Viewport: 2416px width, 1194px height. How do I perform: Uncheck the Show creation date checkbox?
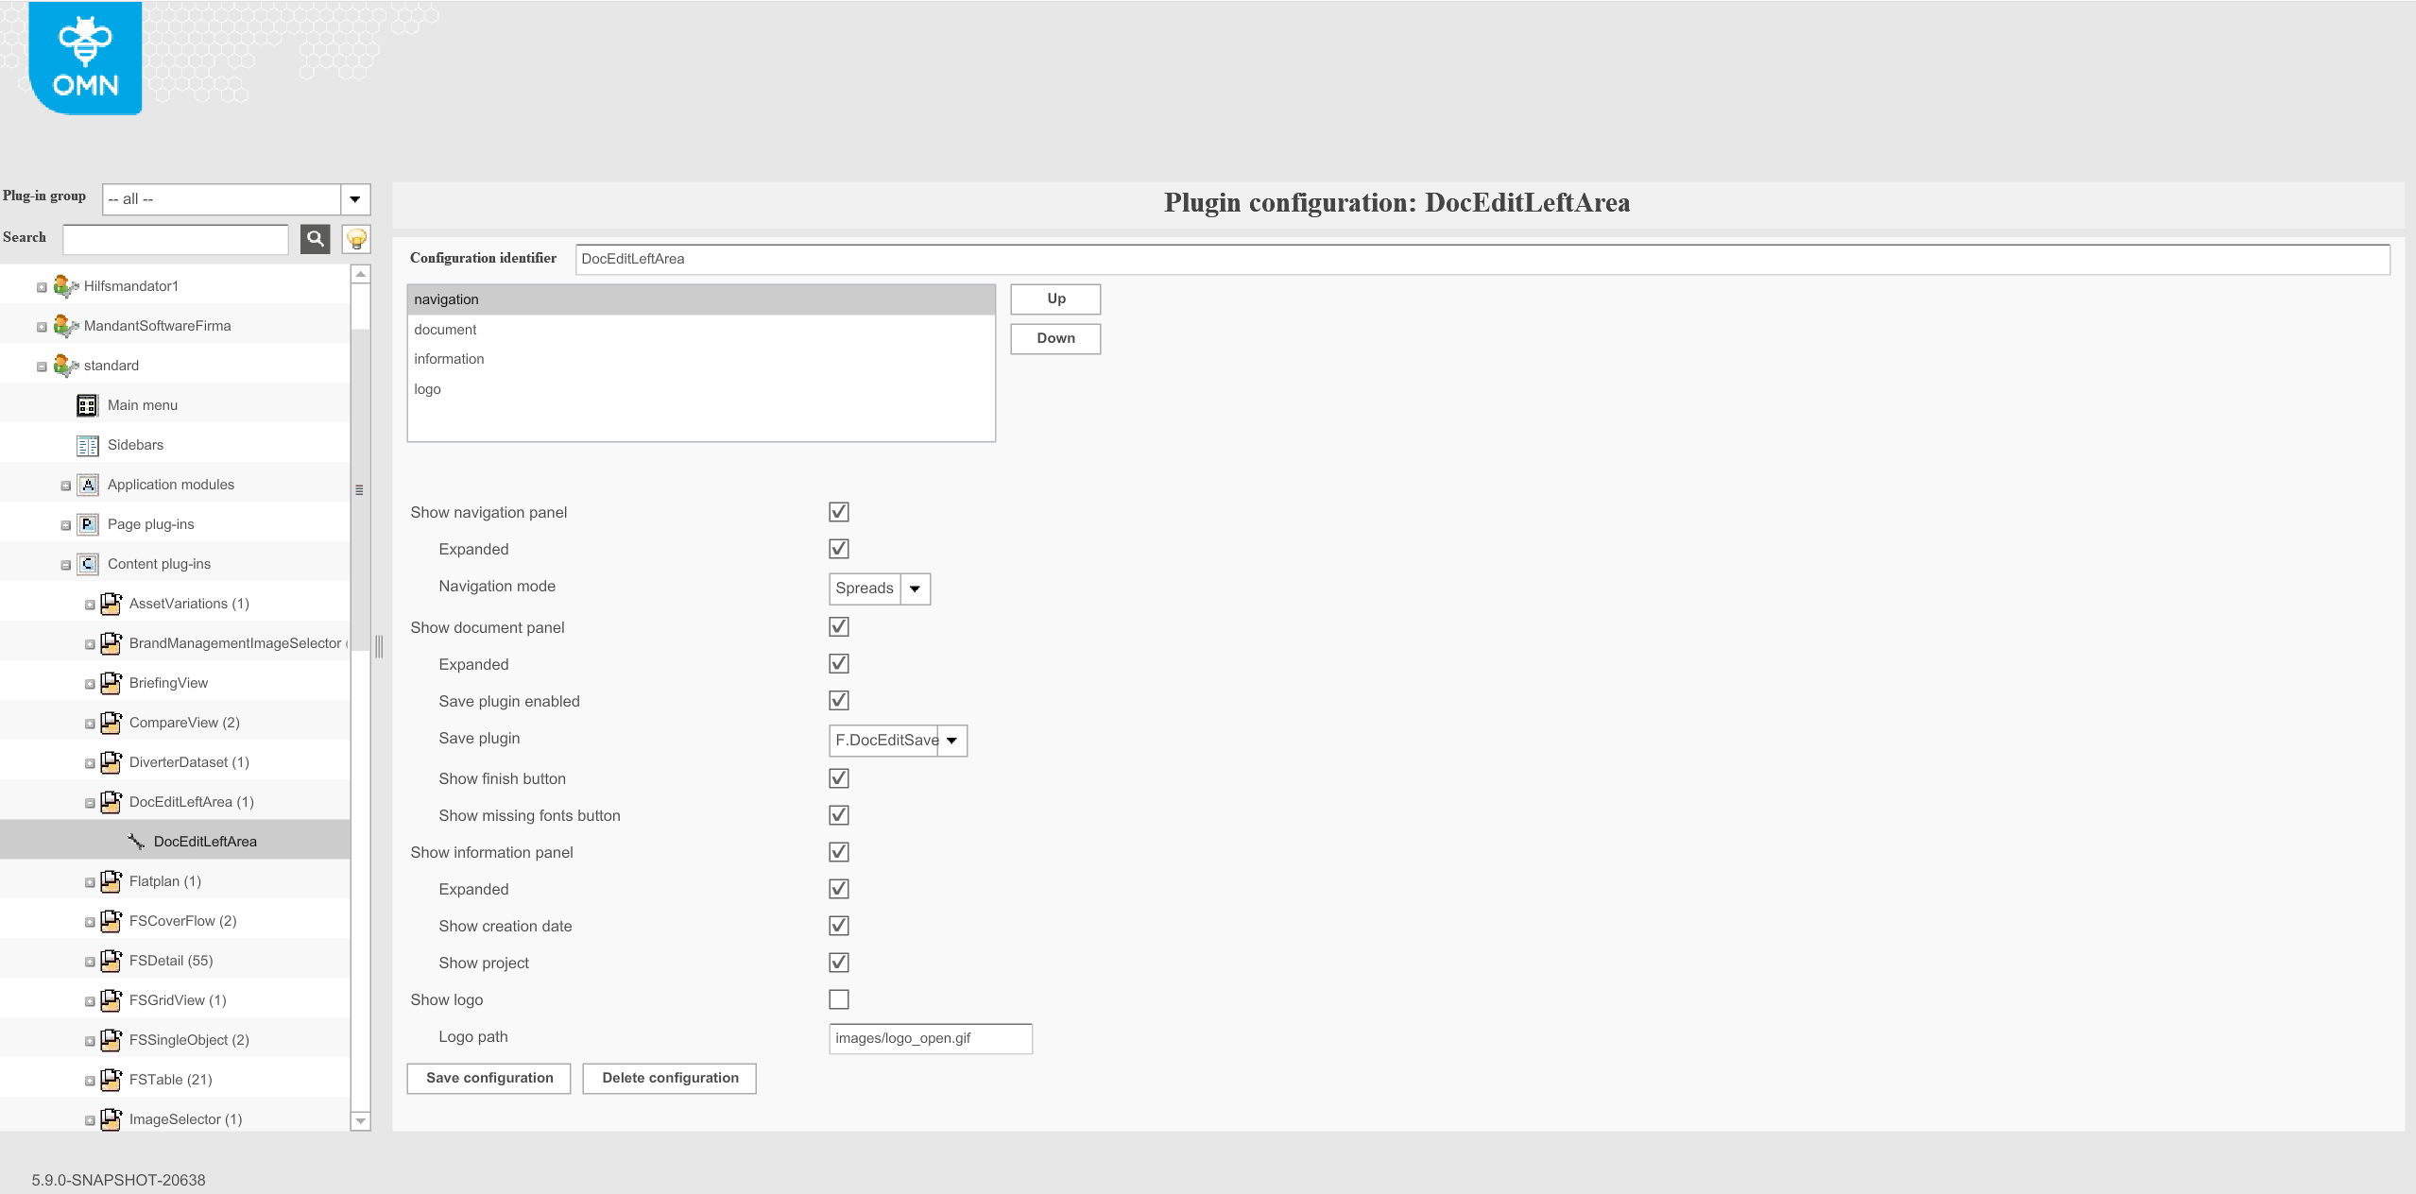[837, 926]
